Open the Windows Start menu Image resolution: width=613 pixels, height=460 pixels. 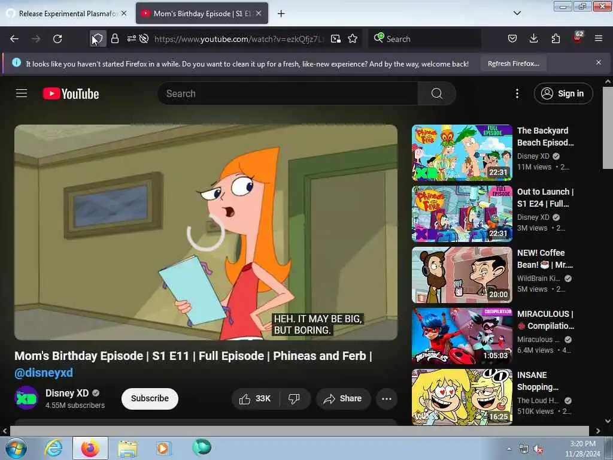point(16,448)
